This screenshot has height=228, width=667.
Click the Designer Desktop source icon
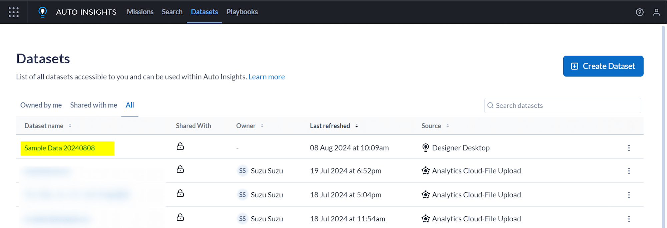[x=426, y=147]
